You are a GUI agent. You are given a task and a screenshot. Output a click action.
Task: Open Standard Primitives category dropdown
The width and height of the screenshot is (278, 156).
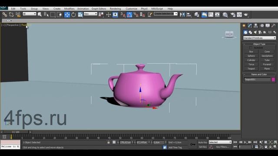click(x=259, y=38)
